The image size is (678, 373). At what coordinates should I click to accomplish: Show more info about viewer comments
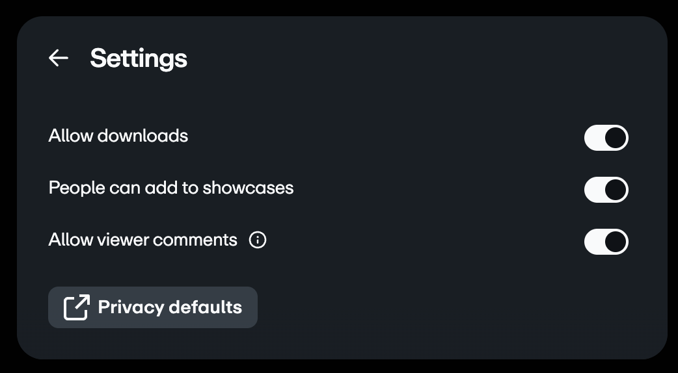(x=258, y=240)
